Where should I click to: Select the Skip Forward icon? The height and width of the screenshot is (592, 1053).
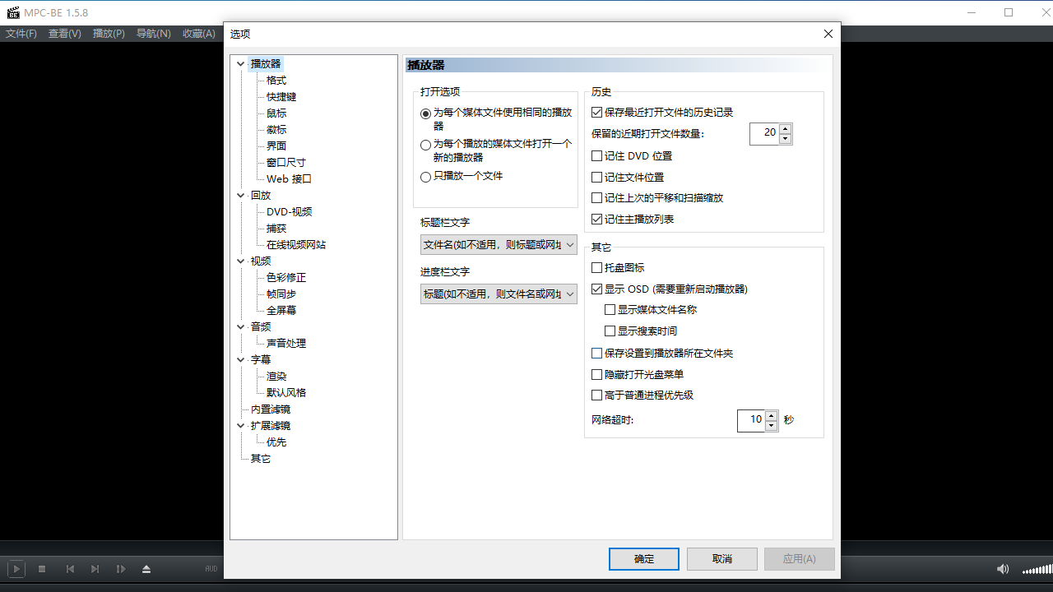pyautogui.click(x=95, y=568)
